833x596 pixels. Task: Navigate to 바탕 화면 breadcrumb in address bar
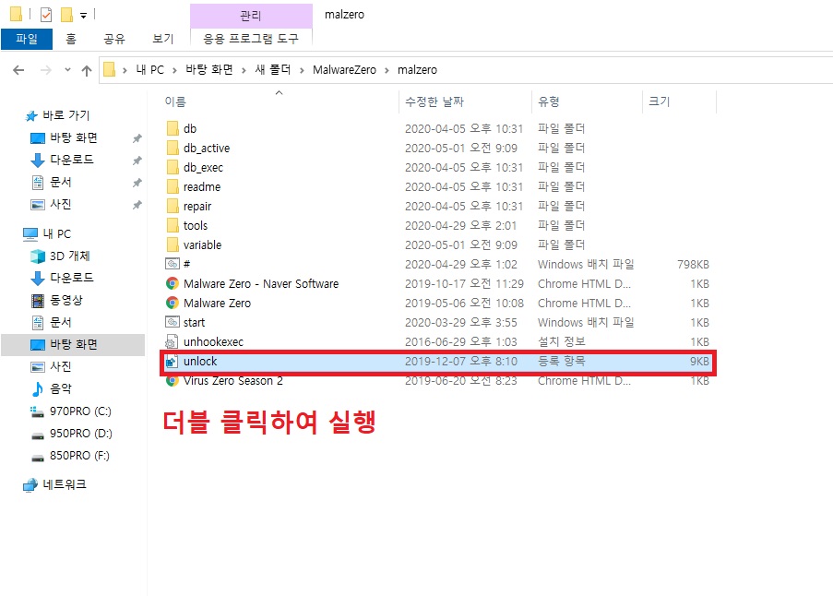point(209,70)
